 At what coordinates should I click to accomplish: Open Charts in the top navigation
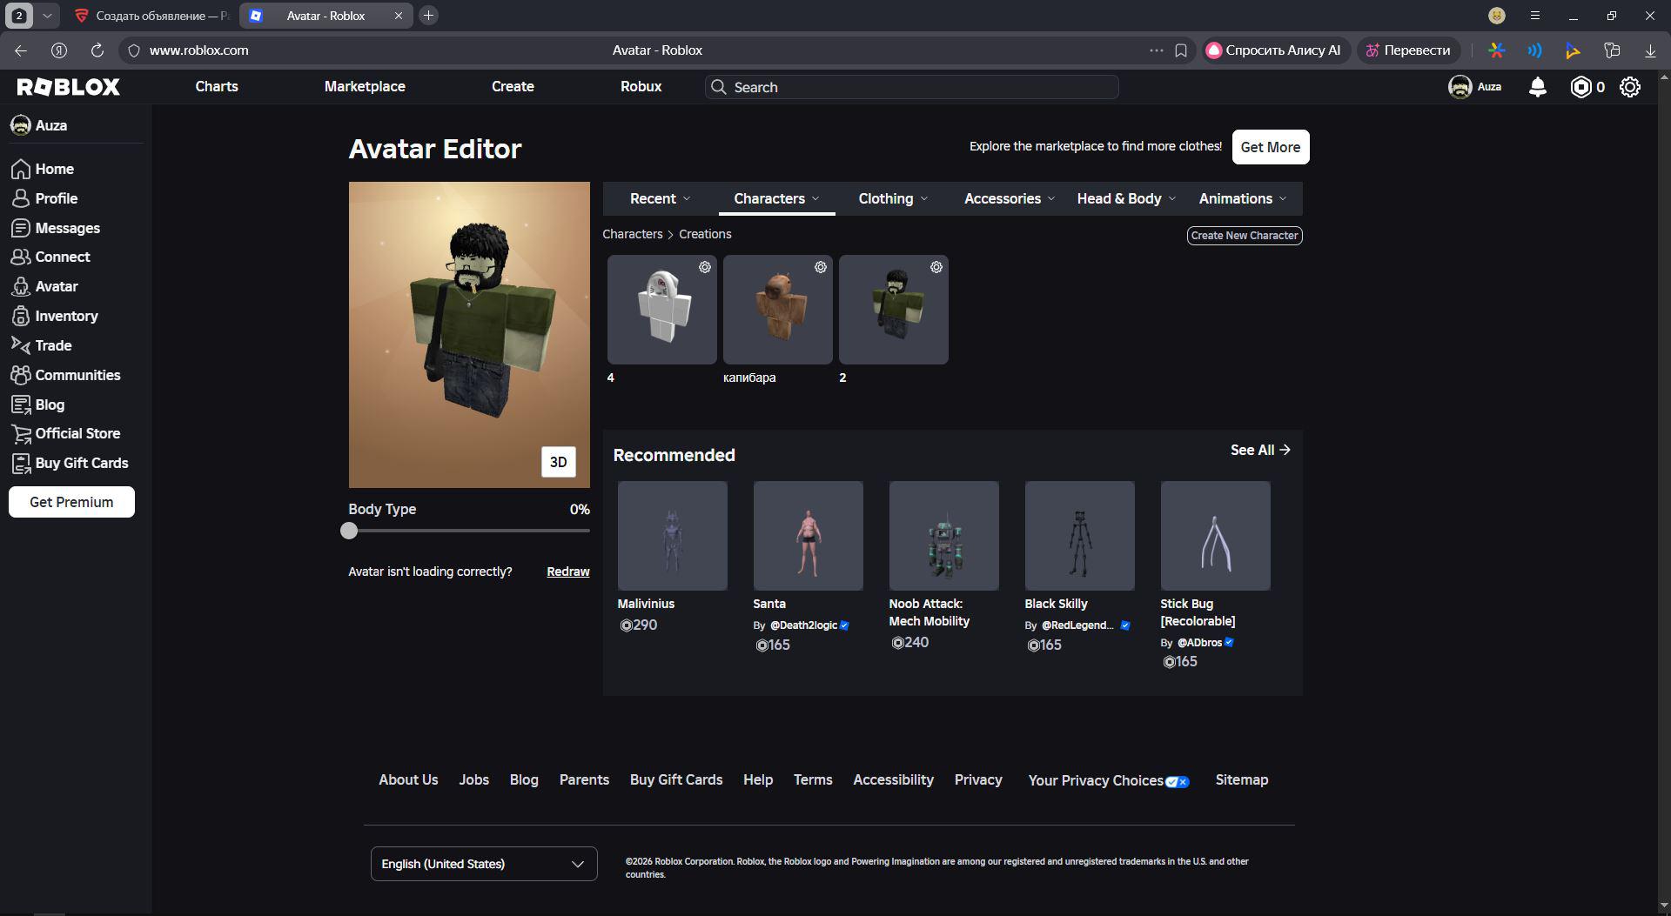point(217,87)
